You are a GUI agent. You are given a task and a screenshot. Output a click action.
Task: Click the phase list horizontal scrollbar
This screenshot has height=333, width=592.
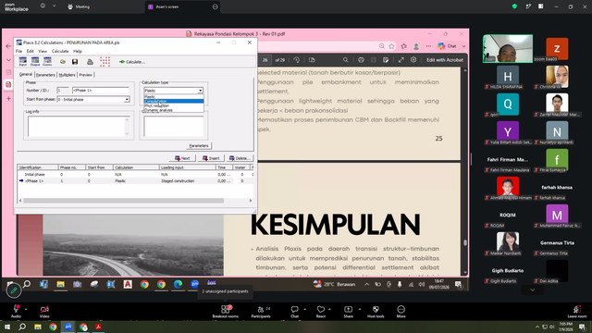click(x=124, y=201)
